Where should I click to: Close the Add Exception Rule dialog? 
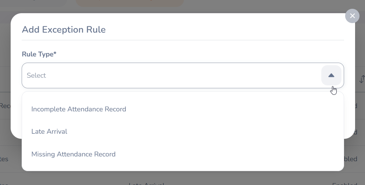coord(352,16)
